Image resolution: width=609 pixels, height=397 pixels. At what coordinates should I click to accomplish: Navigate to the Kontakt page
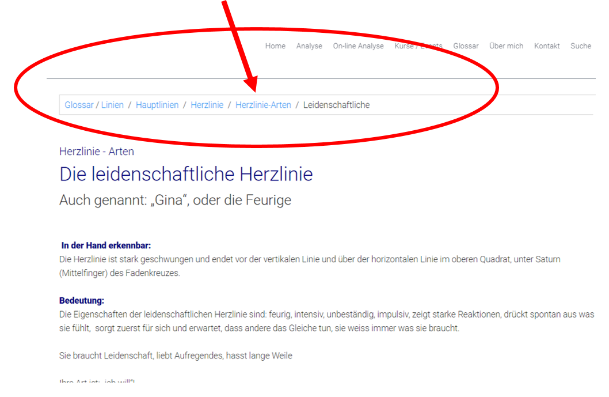pos(546,46)
